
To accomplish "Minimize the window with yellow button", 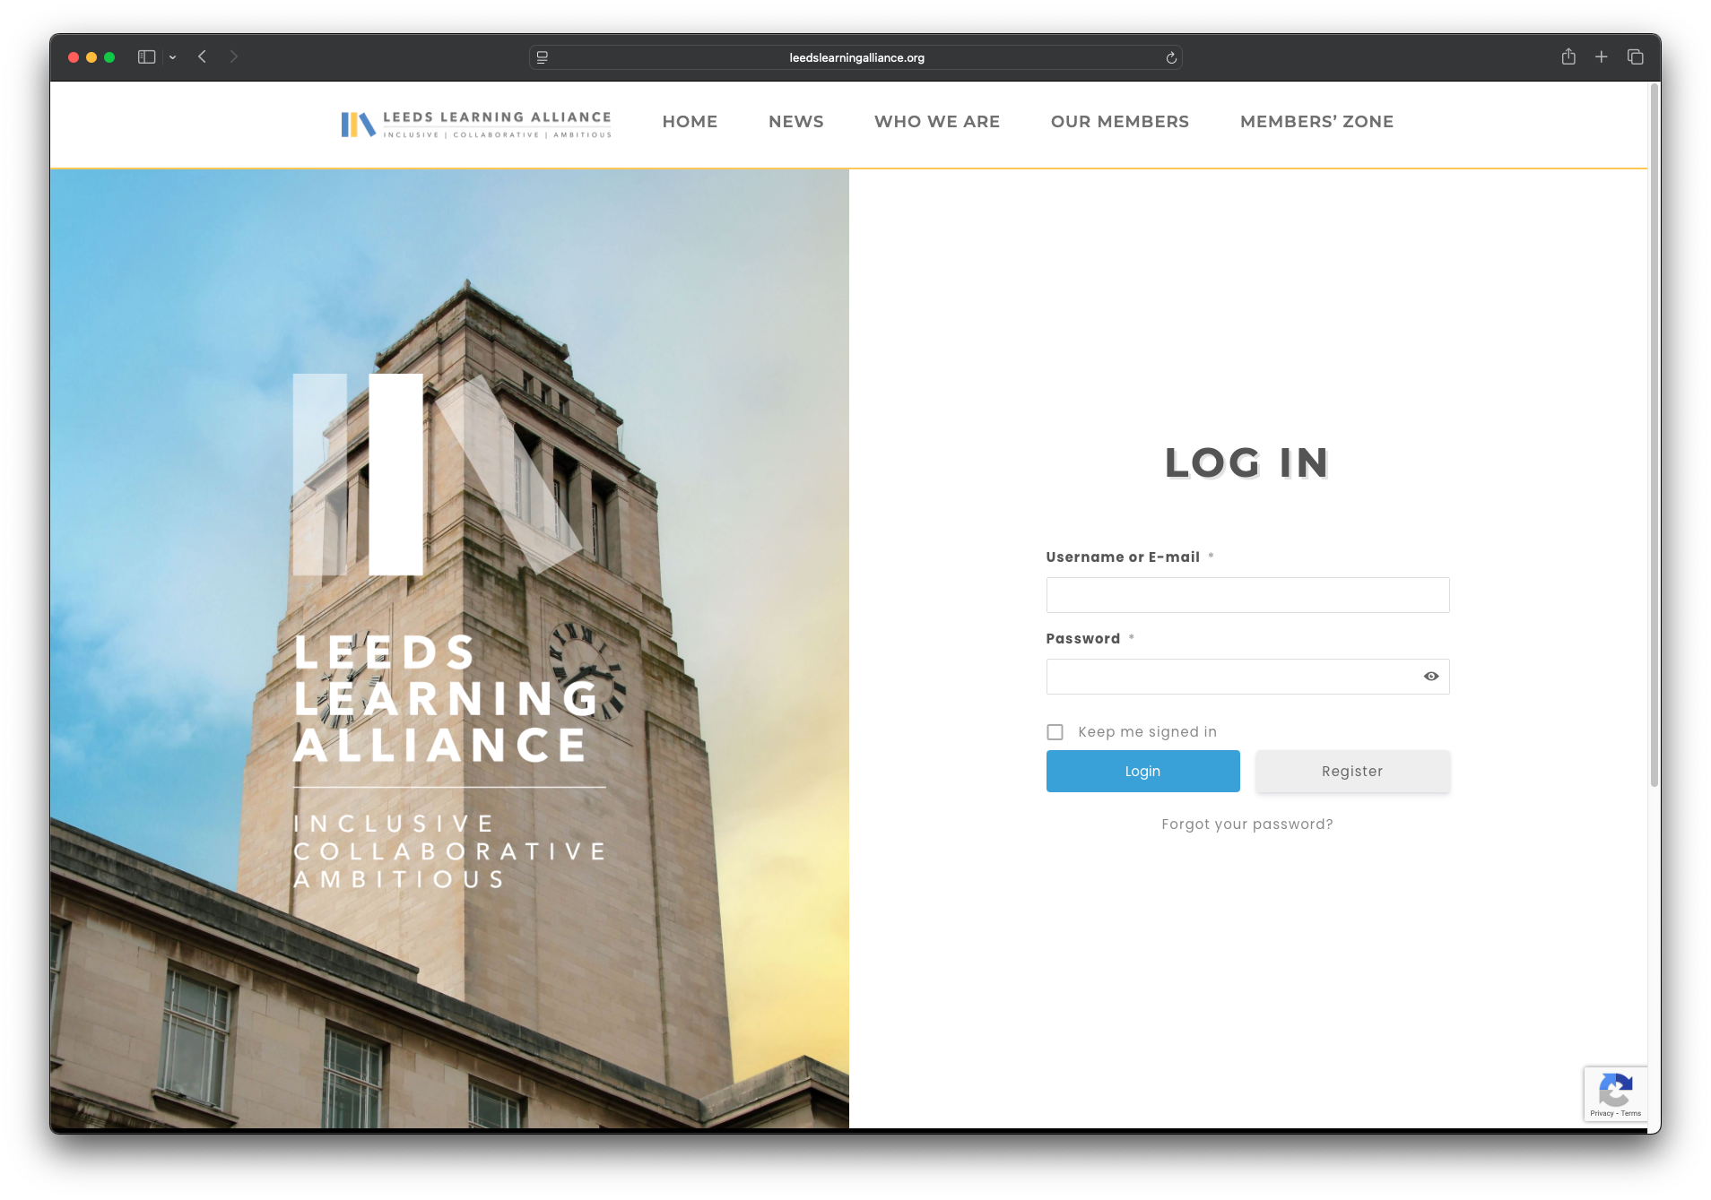I will click(91, 57).
